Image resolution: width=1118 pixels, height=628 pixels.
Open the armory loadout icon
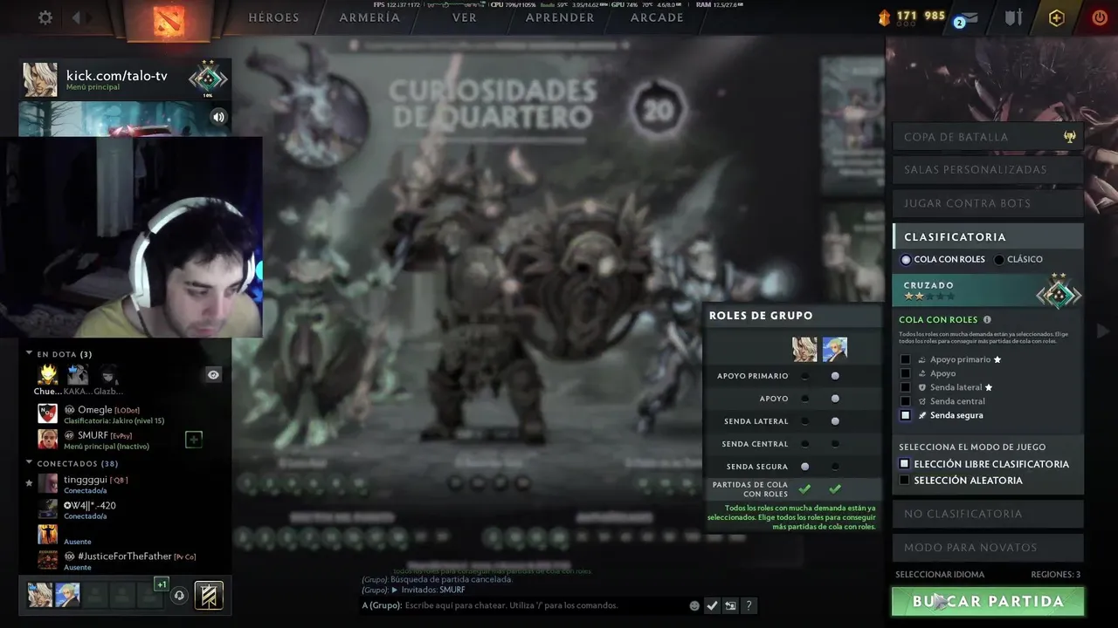click(1013, 17)
